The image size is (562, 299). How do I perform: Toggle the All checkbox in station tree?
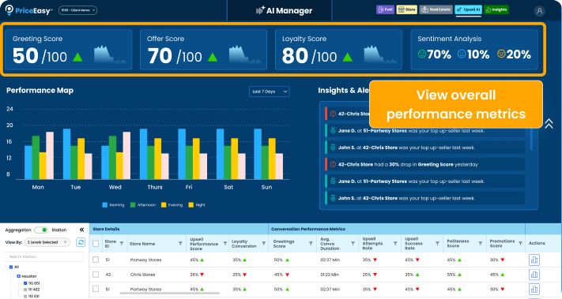(x=11, y=267)
